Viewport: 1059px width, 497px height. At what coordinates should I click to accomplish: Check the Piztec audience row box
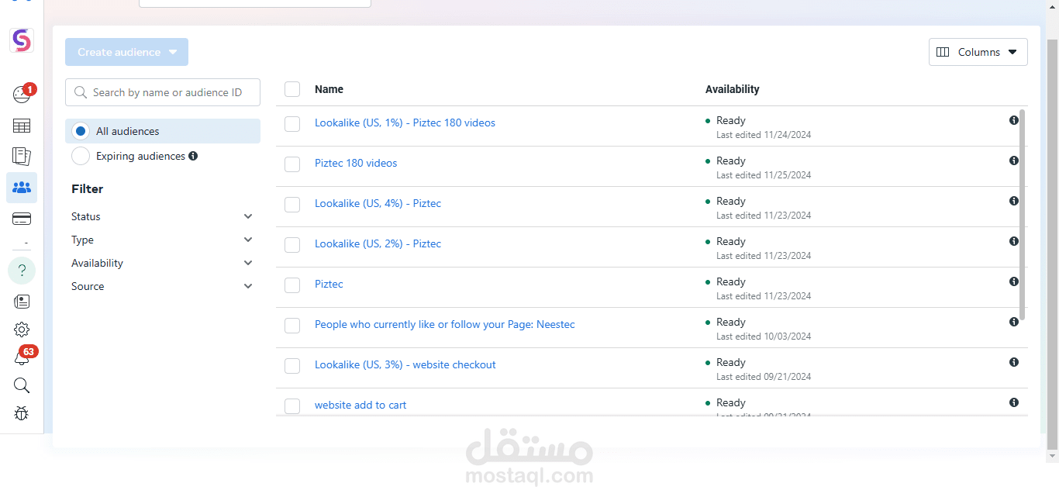coord(292,285)
